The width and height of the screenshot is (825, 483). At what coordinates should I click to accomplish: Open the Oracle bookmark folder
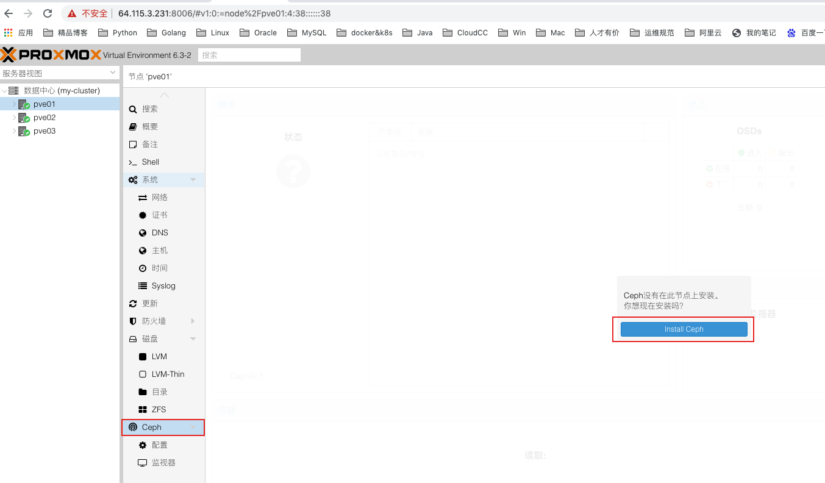[x=259, y=33]
